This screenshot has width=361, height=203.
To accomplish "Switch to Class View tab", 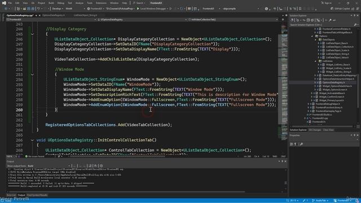I will [x=328, y=130].
